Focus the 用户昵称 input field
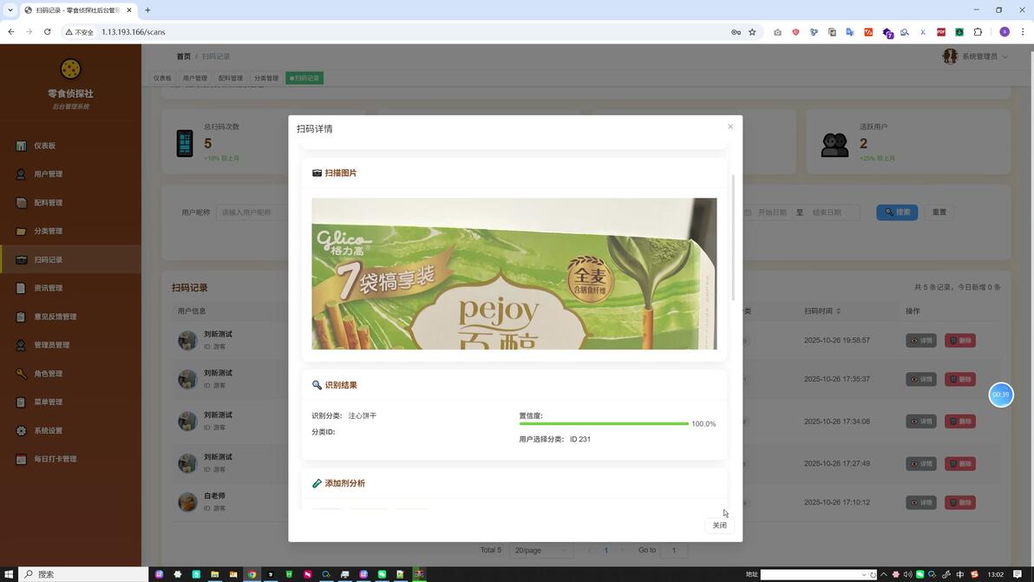 coord(252,213)
